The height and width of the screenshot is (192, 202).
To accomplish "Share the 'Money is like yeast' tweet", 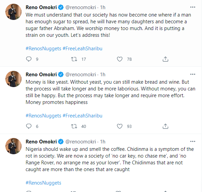I will pyautogui.click(x=165, y=126).
